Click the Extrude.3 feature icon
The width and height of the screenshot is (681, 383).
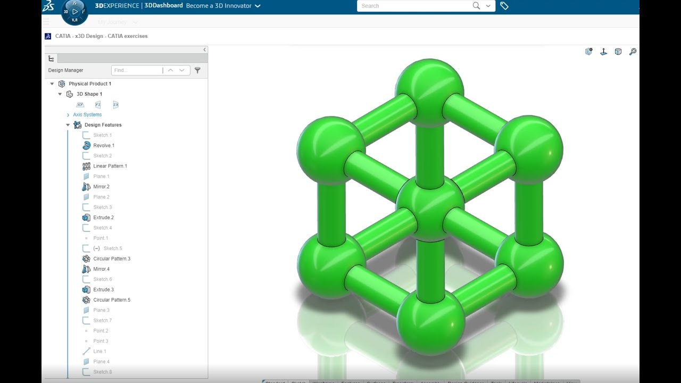click(86, 289)
